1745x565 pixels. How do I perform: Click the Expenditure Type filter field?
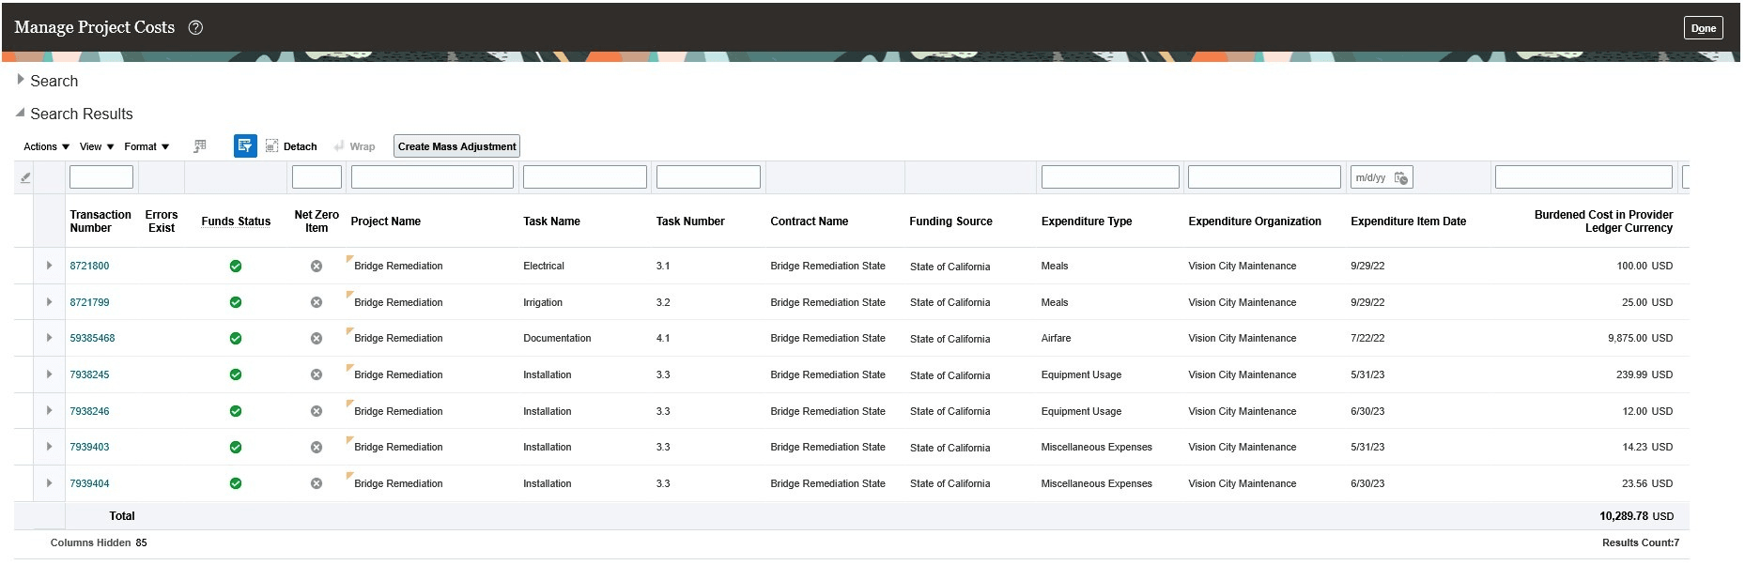1110,176
